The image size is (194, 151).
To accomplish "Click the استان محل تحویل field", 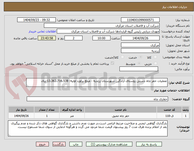I will (140, 45).
